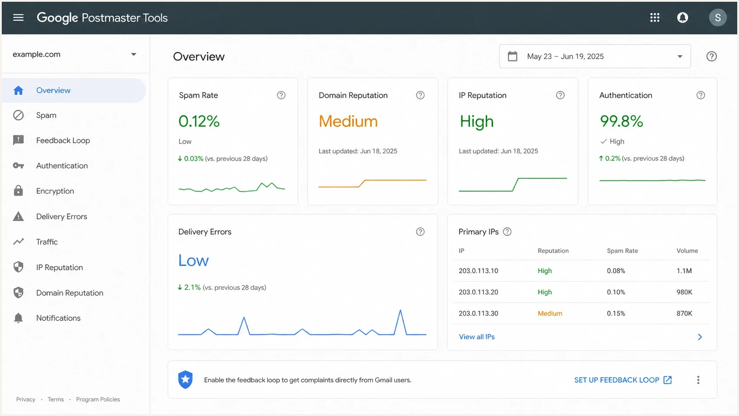The height and width of the screenshot is (416, 739).
Task: Open the Terms footer link
Action: coord(56,399)
